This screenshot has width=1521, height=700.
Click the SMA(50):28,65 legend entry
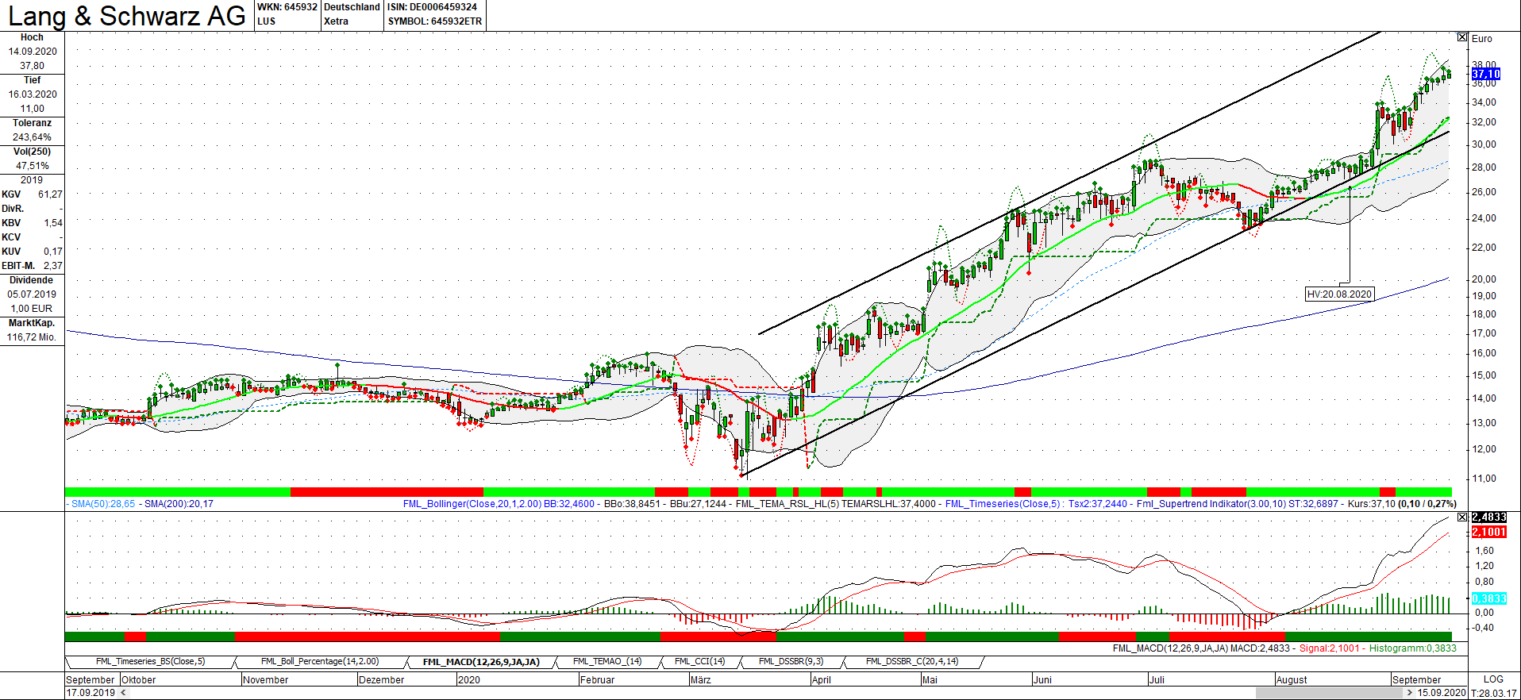click(103, 504)
